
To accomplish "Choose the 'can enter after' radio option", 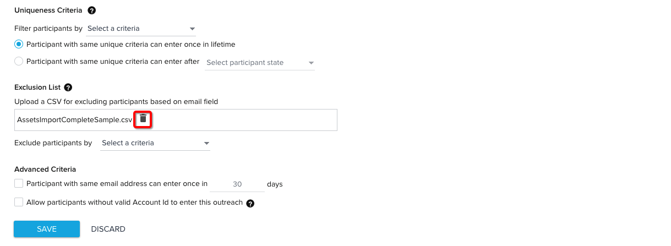I will 19,62.
